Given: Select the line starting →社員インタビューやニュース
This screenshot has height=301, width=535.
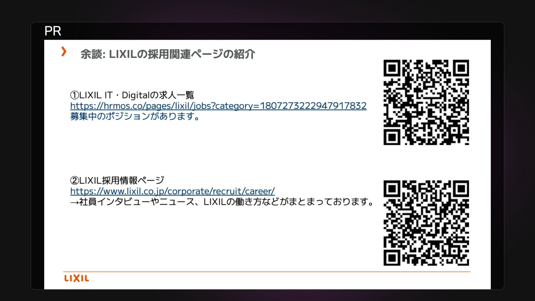Looking at the screenshot, I should [x=222, y=202].
